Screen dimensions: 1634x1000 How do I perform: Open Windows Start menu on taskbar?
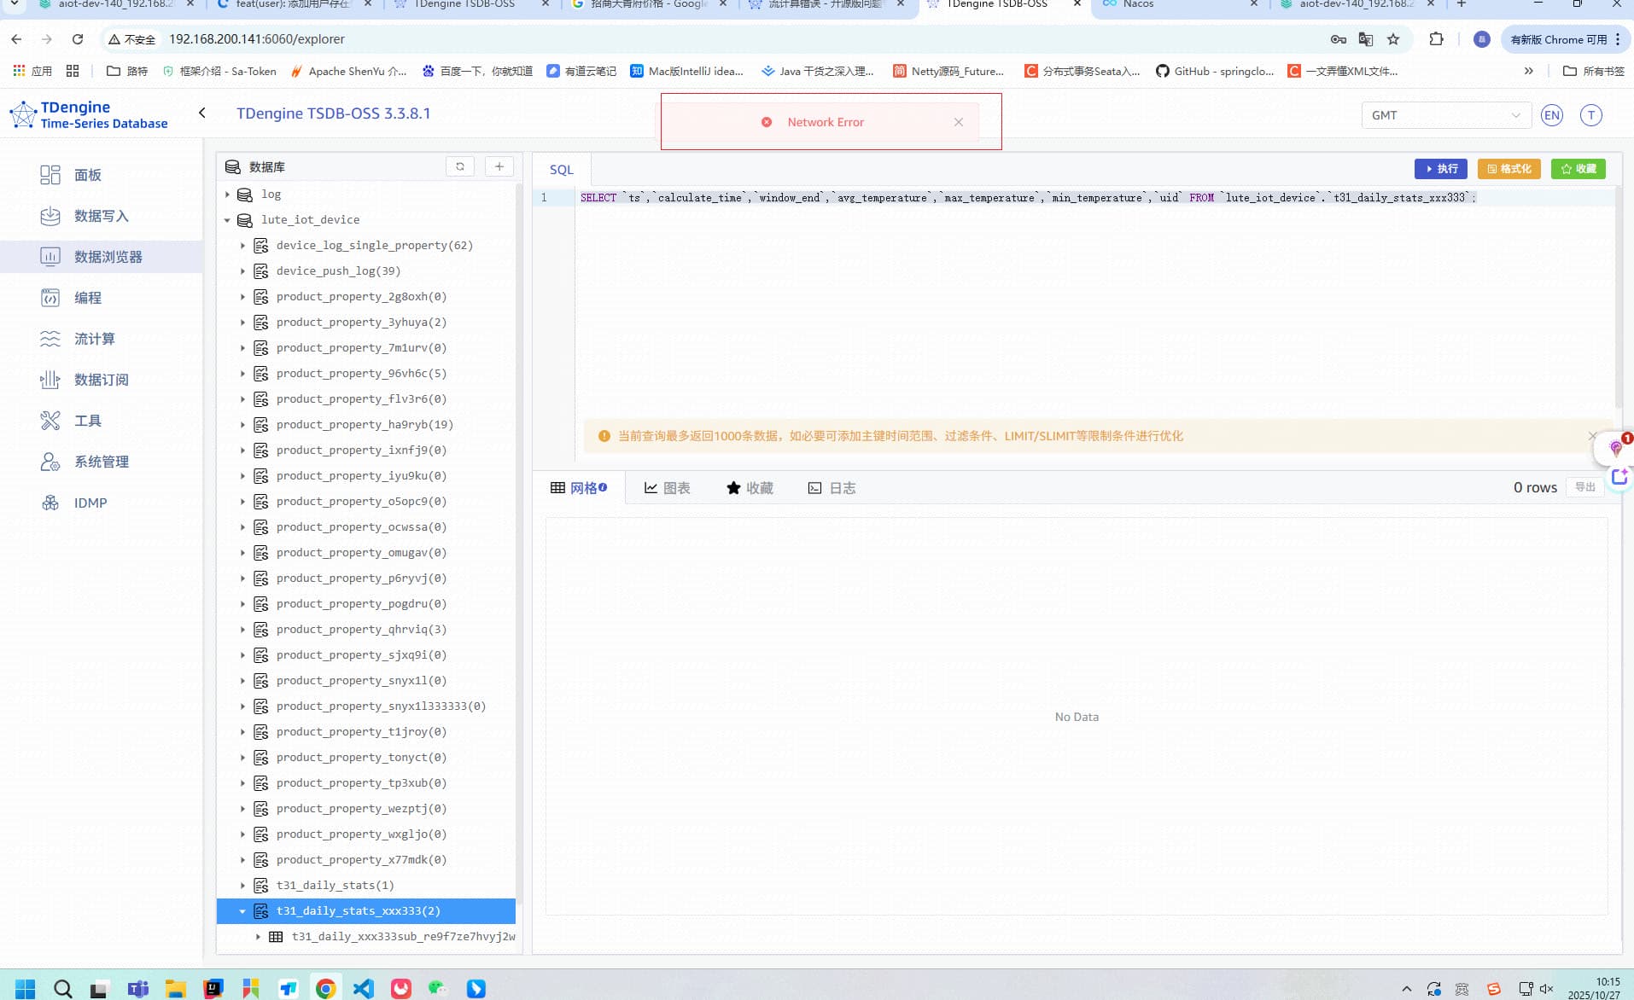pyautogui.click(x=25, y=988)
